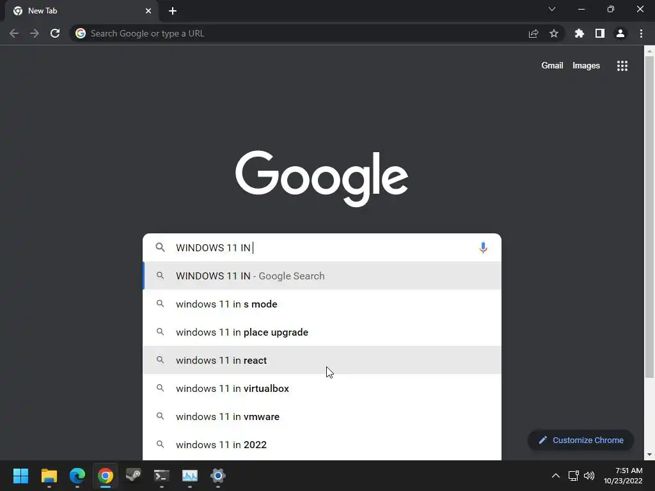Screen dimensions: 655x491
Task: Open a new tab with plus button
Action: [173, 11]
